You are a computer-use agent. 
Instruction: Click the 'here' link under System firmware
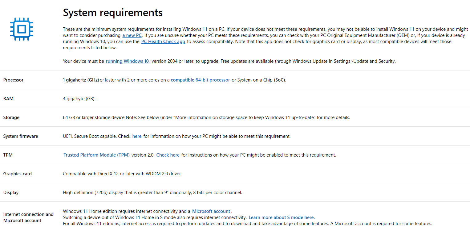click(137, 136)
